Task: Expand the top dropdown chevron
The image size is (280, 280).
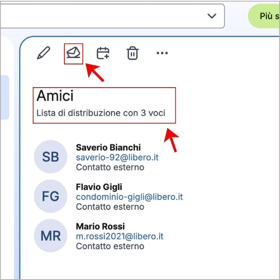Action: pos(212,16)
